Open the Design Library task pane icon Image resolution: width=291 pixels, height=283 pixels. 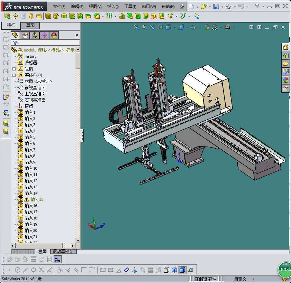pyautogui.click(x=285, y=55)
